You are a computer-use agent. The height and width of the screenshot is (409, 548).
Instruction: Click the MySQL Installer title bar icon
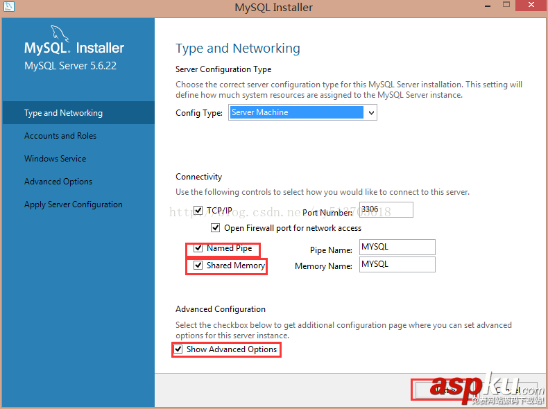(x=8, y=6)
